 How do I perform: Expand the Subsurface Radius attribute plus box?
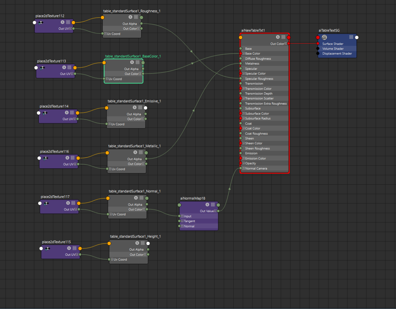coord(243,118)
